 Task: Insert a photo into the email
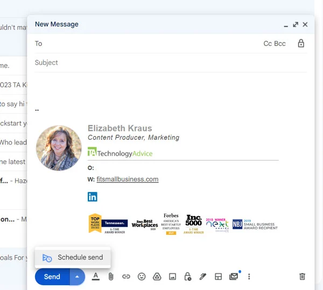pos(172,277)
